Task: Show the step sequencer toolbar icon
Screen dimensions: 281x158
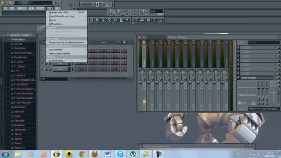Action: coord(142,20)
